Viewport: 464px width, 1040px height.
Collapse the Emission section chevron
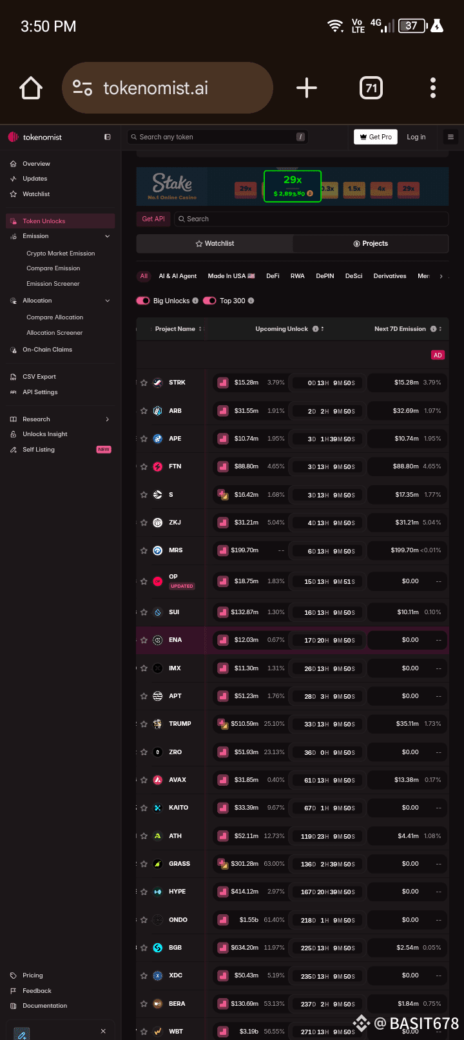coord(108,236)
